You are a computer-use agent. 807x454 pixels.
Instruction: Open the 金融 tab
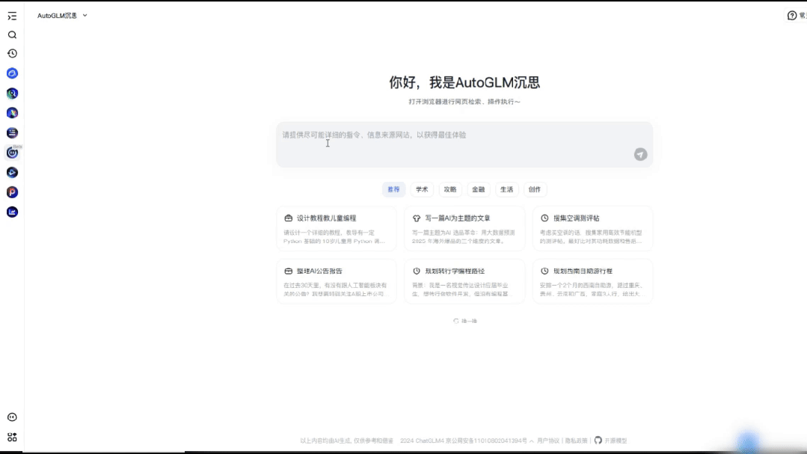tap(478, 189)
